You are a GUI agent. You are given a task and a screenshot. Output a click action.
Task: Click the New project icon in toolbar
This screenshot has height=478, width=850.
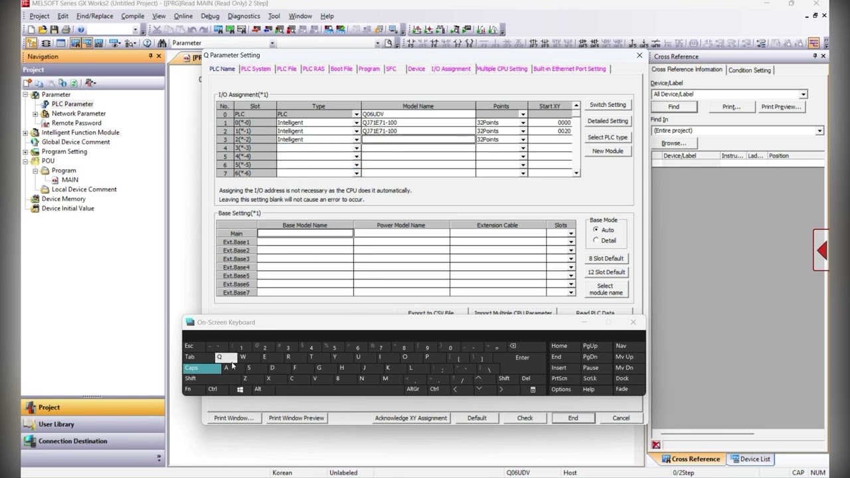(x=31, y=30)
